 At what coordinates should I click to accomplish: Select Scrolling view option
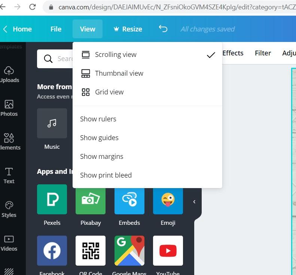point(147,55)
